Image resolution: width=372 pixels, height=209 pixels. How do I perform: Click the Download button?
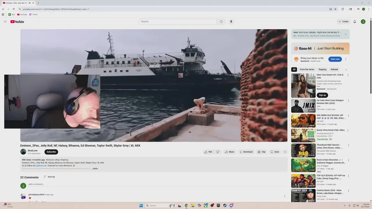tap(246, 152)
